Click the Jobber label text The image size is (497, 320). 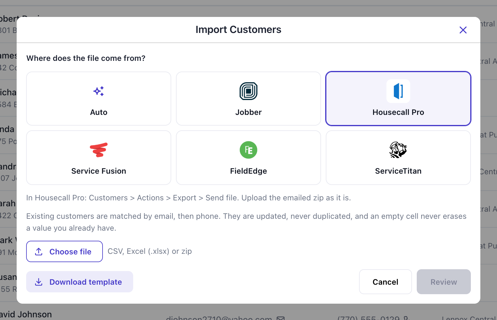pos(248,112)
